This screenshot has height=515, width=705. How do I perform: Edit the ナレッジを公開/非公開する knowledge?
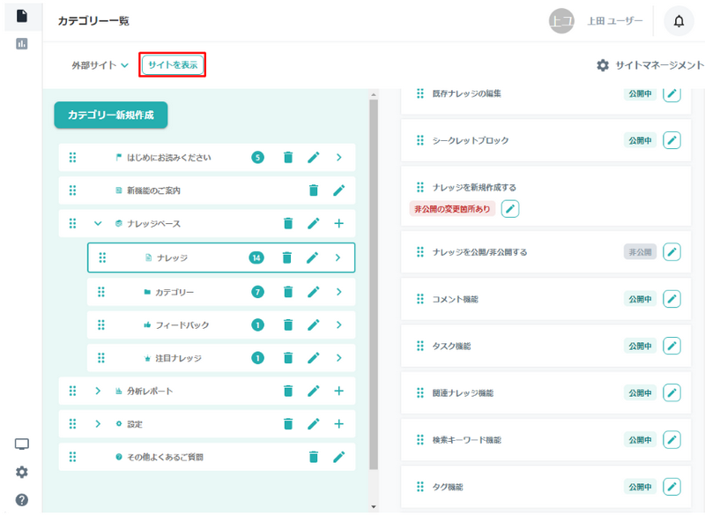[x=672, y=252]
